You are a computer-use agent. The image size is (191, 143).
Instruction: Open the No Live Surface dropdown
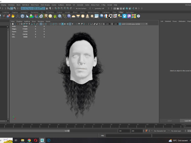coord(81,8)
